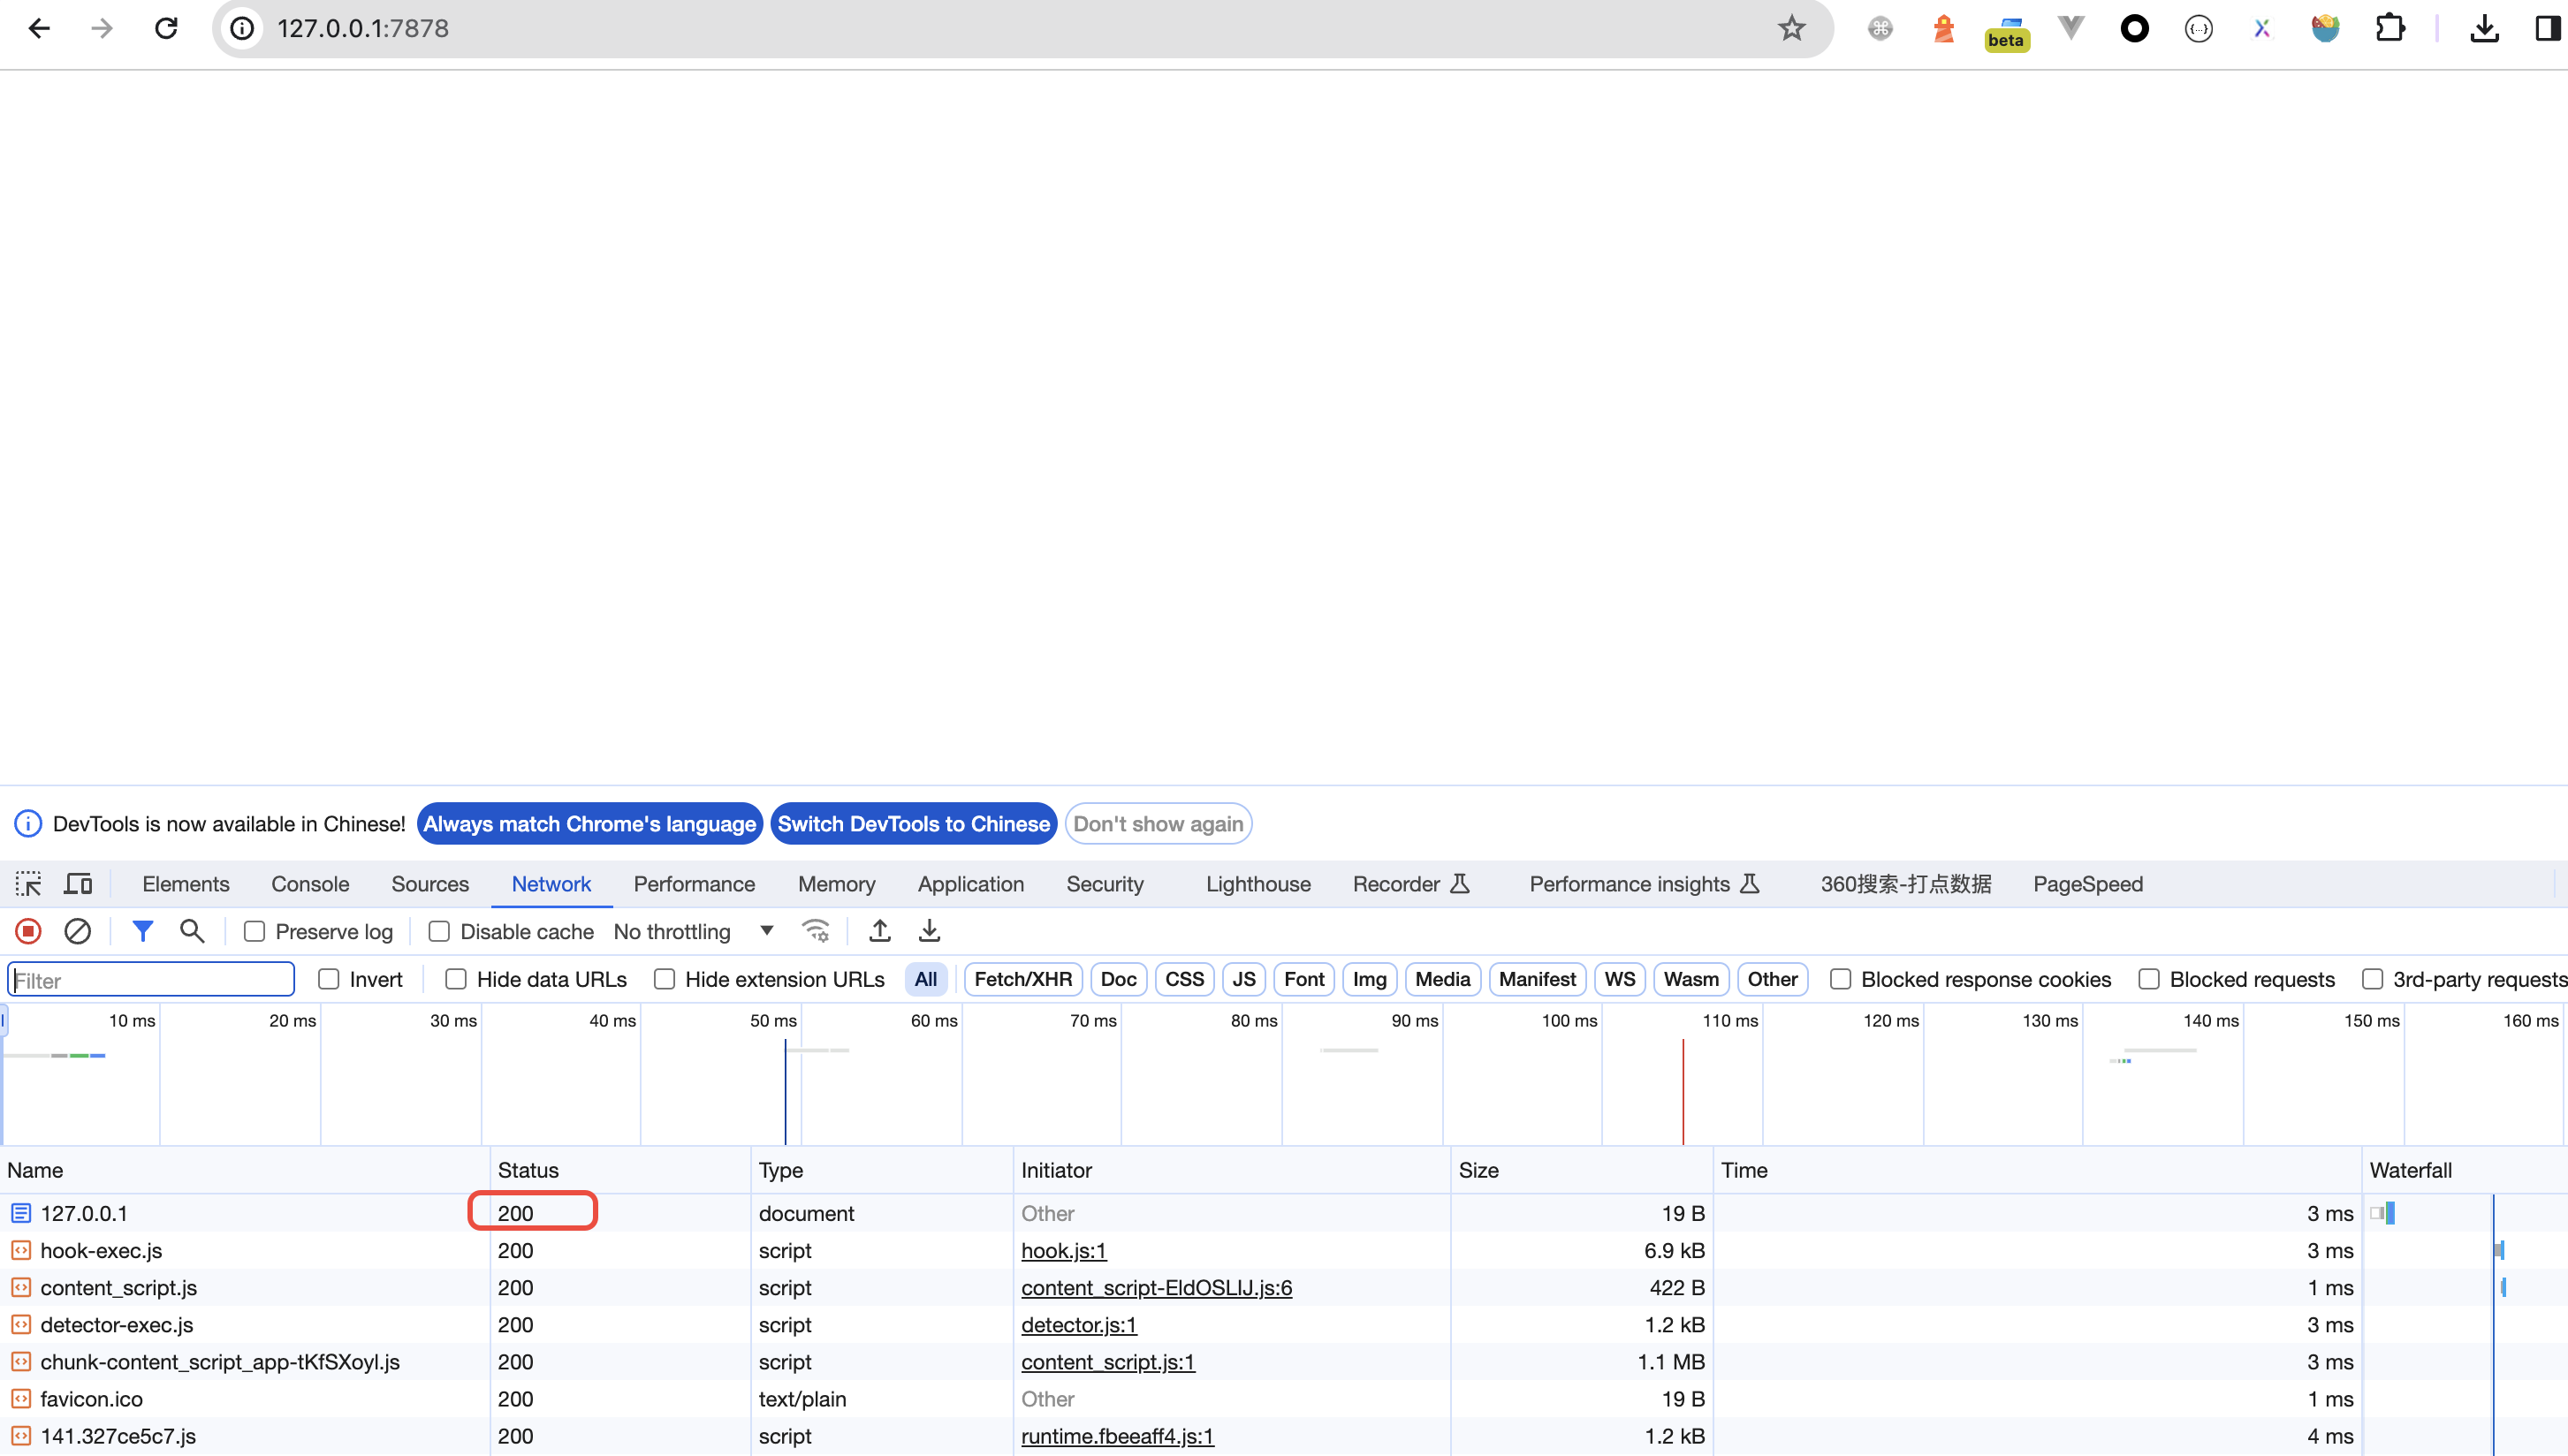Activate the inspect element picker icon
Screen dimensions: 2568x1456
(x=28, y=884)
